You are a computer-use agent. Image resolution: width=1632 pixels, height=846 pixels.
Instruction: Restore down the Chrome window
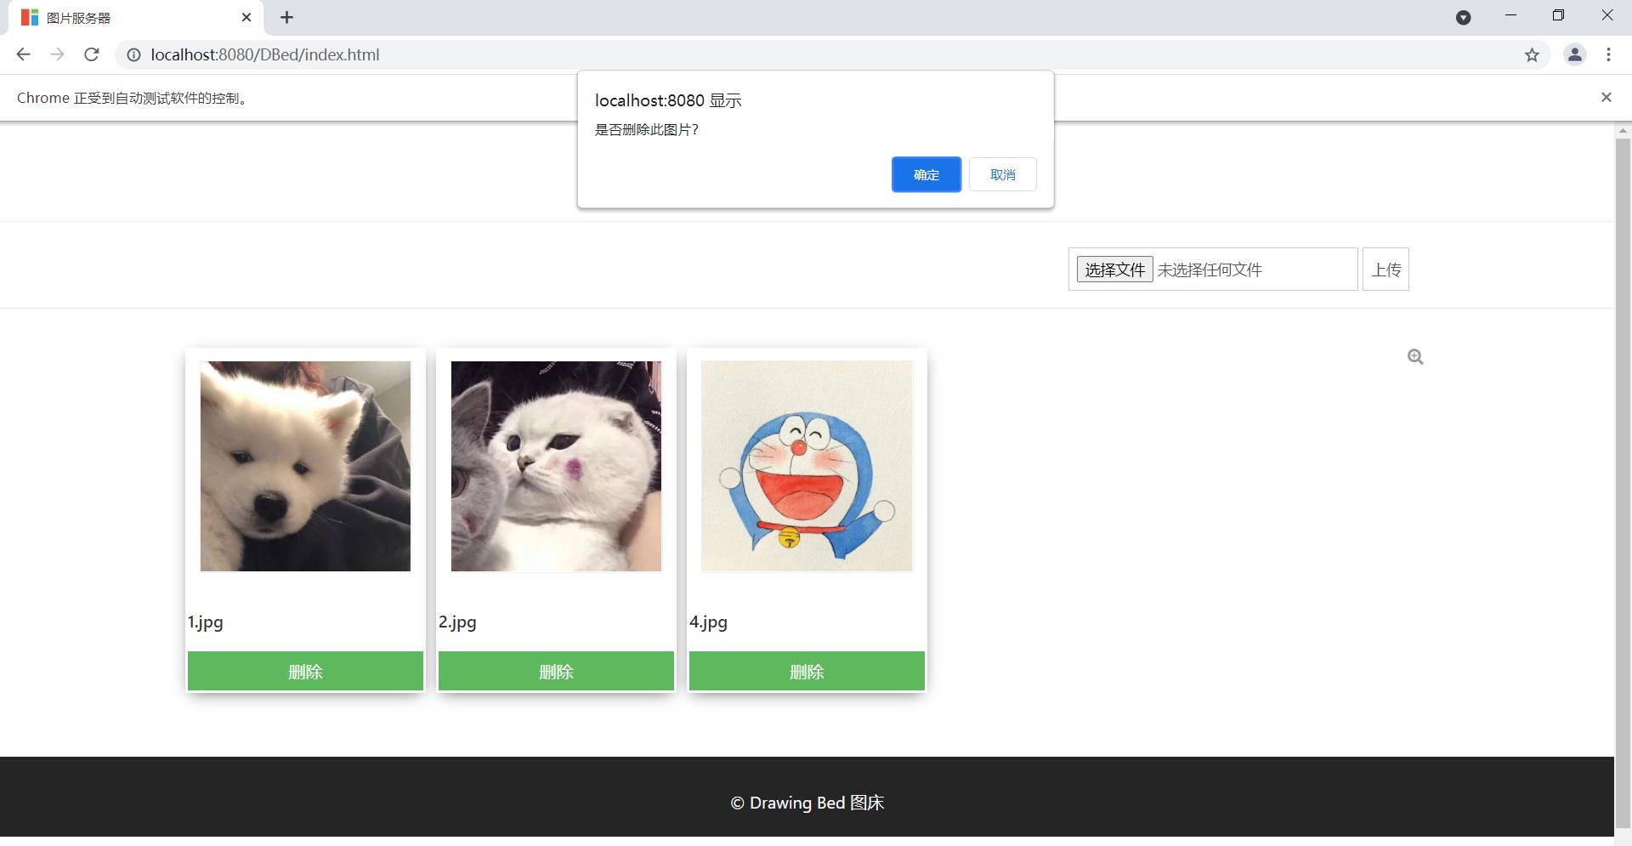[x=1558, y=15]
